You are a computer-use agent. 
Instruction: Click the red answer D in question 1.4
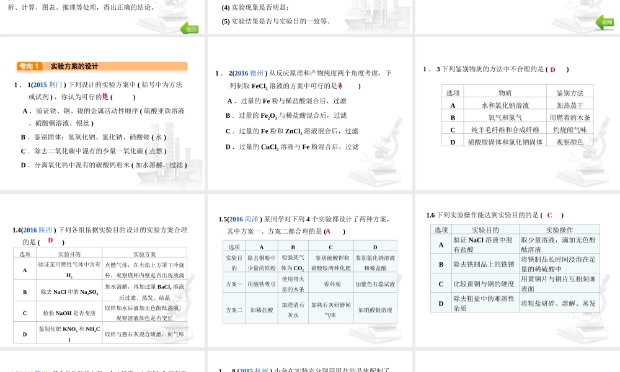tap(50, 241)
